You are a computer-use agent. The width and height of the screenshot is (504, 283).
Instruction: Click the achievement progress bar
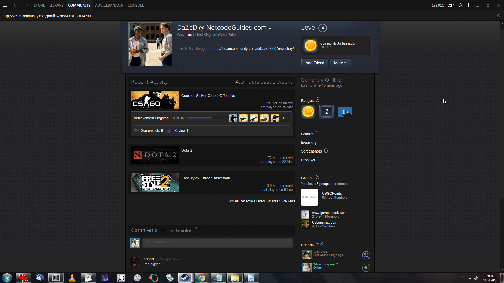coord(199,118)
